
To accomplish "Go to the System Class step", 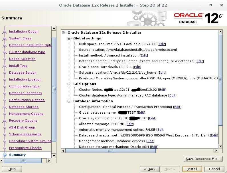I will [x=20, y=38].
